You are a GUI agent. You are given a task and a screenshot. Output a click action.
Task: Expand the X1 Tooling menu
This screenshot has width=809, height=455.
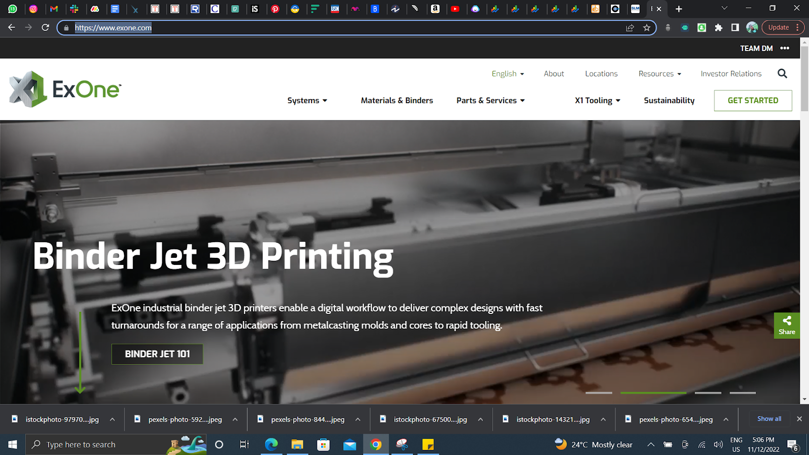point(597,101)
